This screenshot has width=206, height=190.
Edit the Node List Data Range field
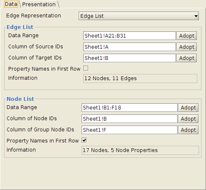click(x=129, y=108)
